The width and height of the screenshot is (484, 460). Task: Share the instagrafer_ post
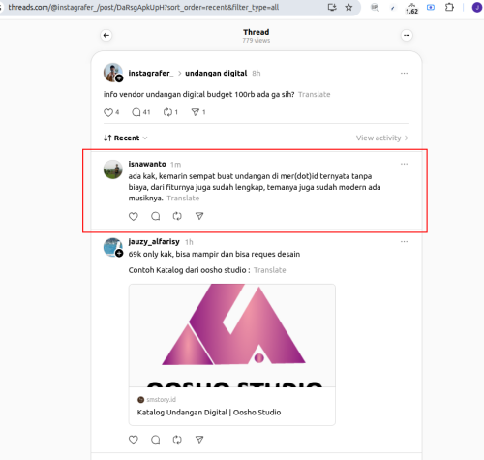pos(196,112)
